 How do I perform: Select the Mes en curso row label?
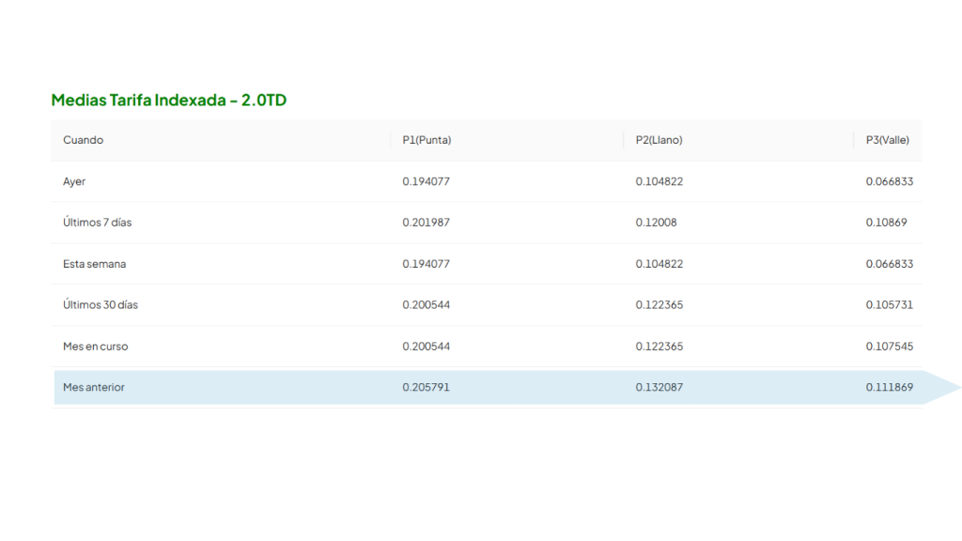coord(95,347)
